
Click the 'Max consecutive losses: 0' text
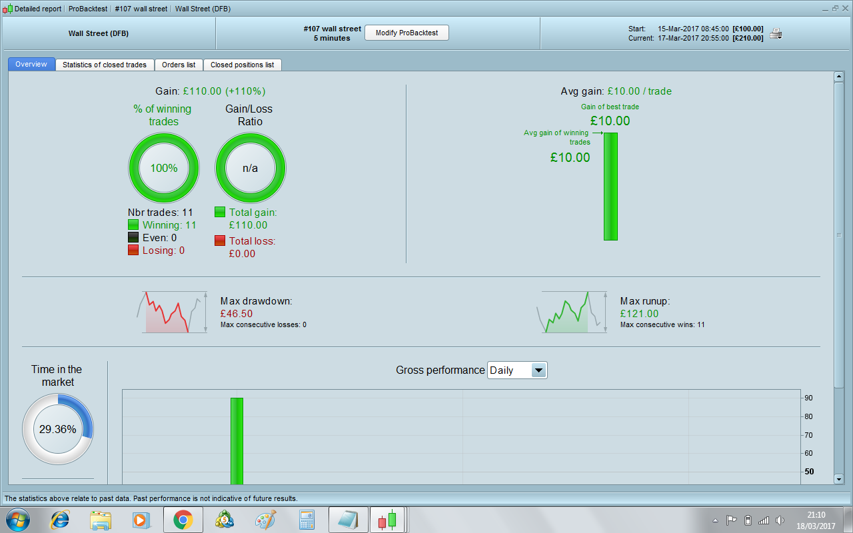pyautogui.click(x=263, y=325)
